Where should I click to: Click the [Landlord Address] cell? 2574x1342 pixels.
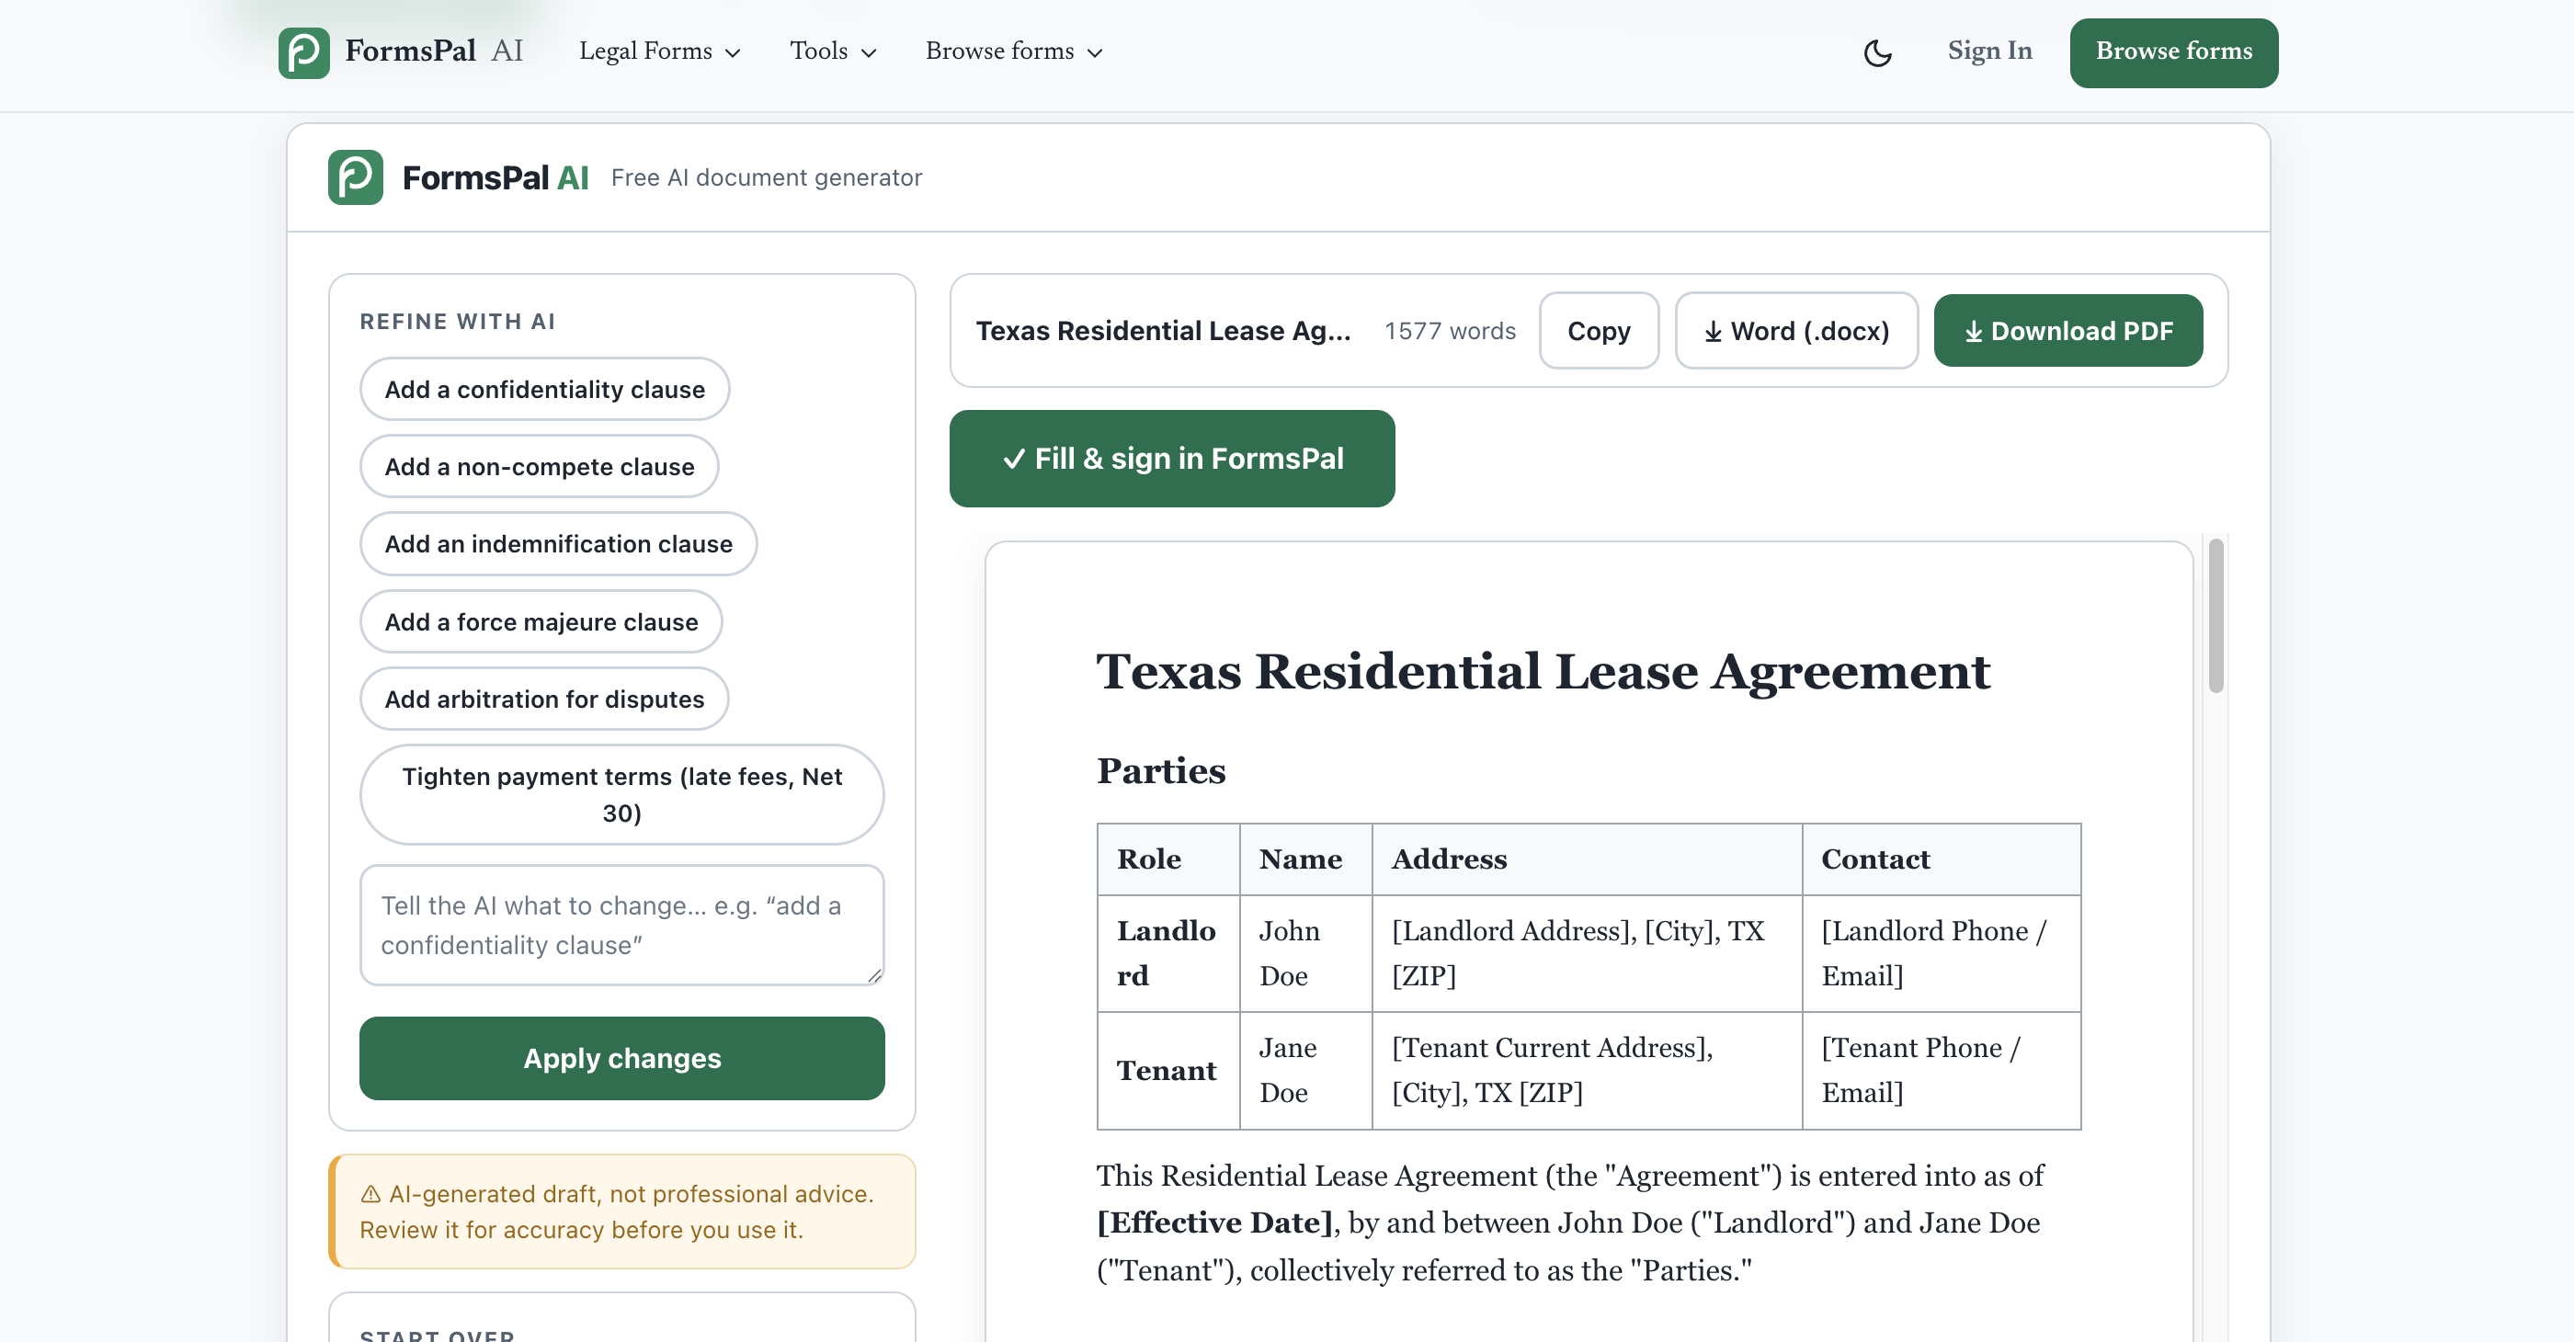click(1586, 953)
